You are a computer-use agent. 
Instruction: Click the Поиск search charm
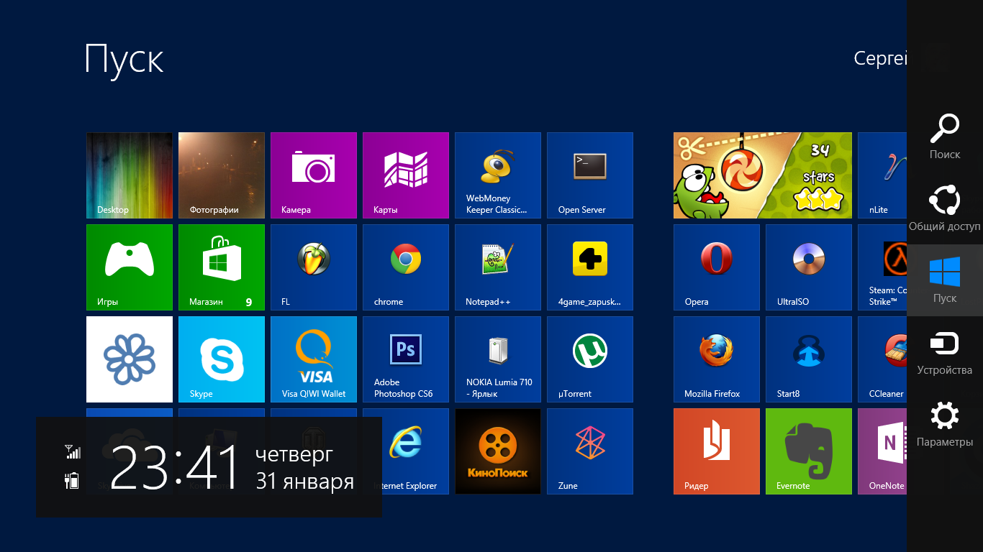(x=944, y=137)
